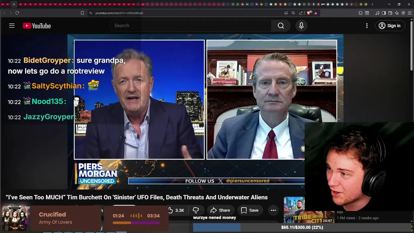Viewport: 414px width, 233px height.
Task: Go to the YouTube home logo
Action: pos(37,26)
